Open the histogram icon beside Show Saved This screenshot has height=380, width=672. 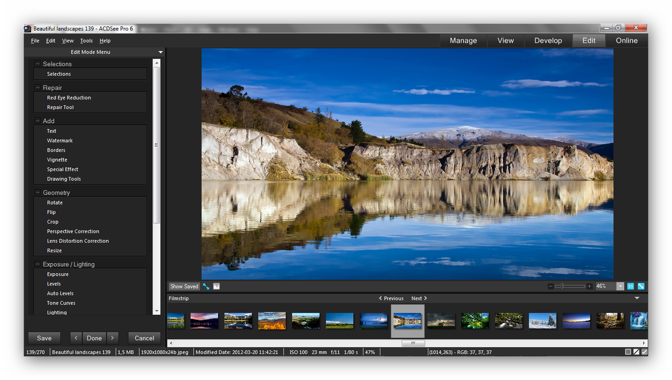click(216, 287)
